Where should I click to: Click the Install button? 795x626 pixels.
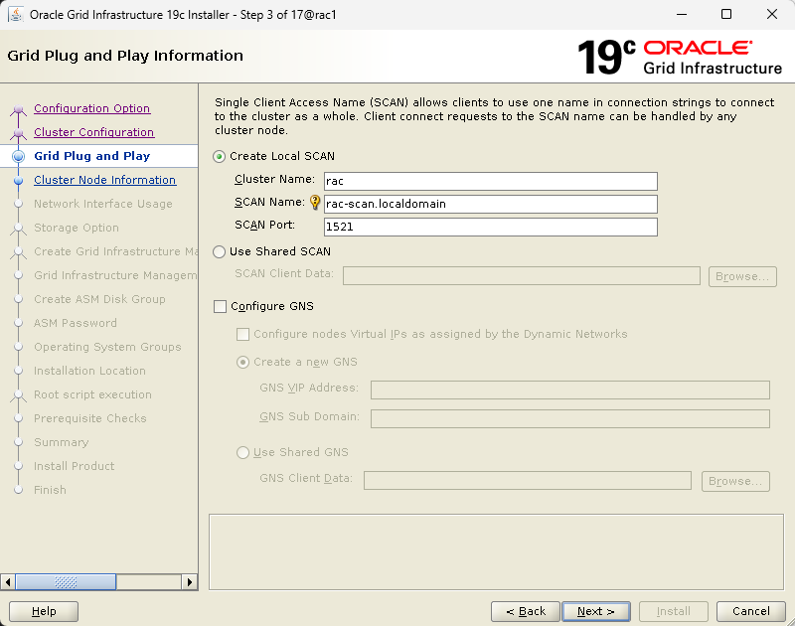(x=674, y=611)
